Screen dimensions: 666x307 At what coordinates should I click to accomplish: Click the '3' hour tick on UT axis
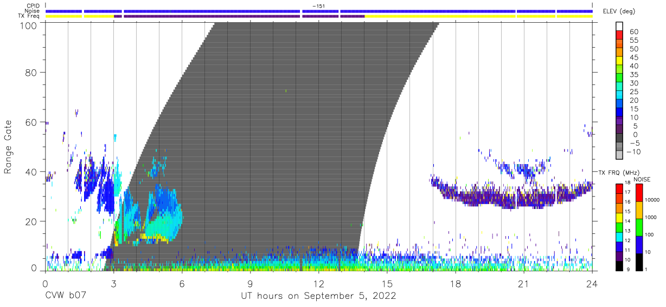(114, 283)
